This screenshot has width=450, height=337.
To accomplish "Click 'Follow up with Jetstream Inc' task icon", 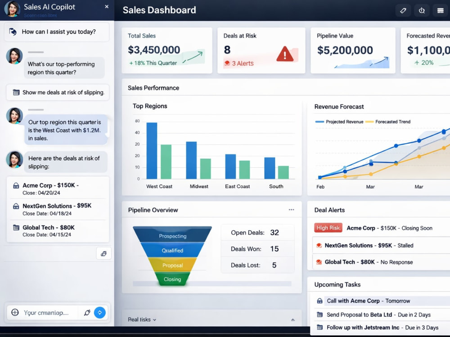I will (x=319, y=327).
